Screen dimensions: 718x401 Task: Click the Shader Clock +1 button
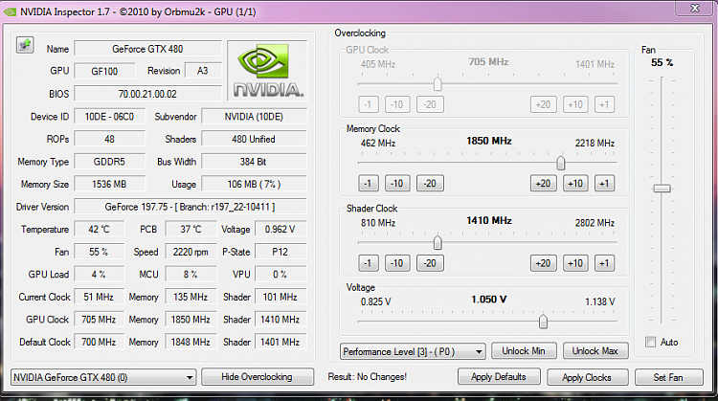pos(604,263)
